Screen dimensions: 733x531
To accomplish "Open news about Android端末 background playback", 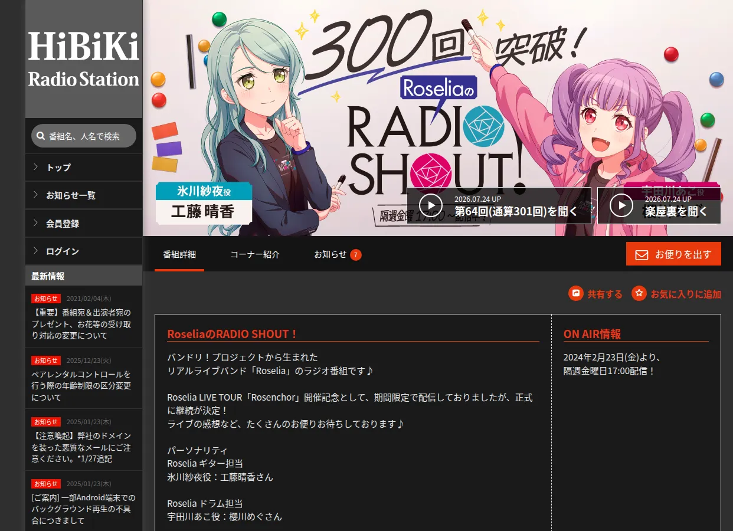I will click(83, 509).
